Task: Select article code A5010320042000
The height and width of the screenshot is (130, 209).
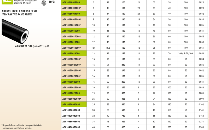Action: 71,116
